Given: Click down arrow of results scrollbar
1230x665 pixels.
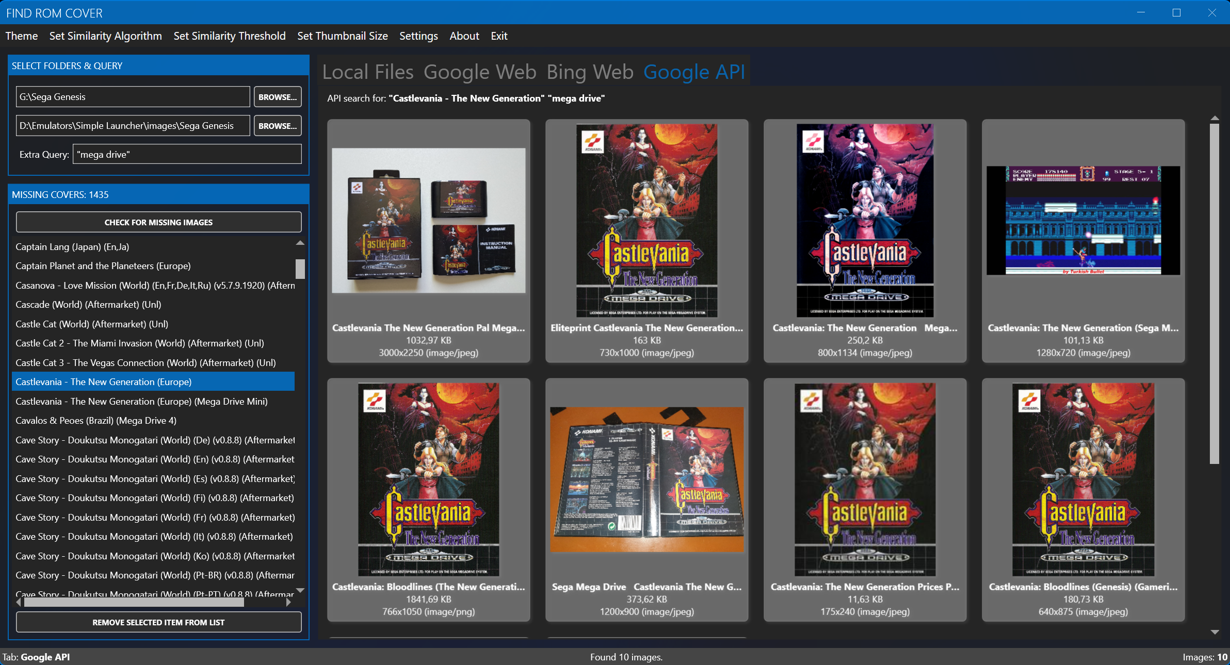Looking at the screenshot, I should (x=1215, y=632).
